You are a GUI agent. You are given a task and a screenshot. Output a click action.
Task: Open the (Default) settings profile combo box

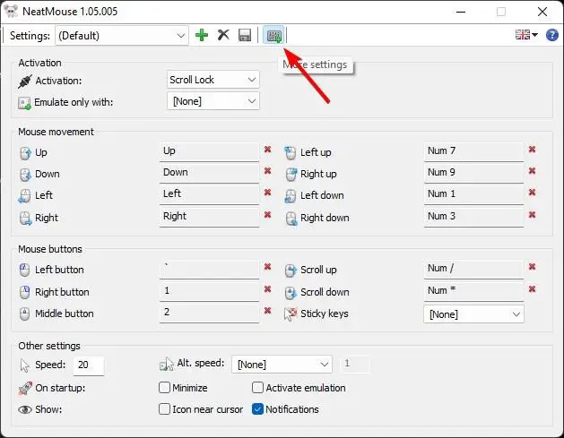[x=121, y=35]
